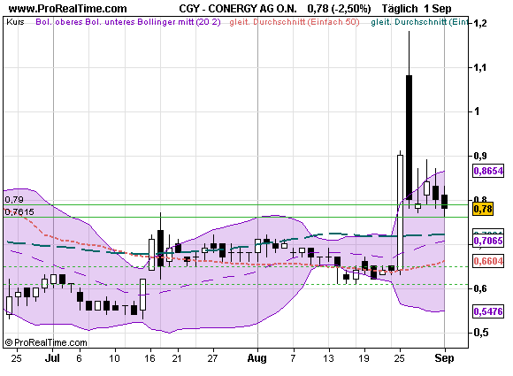Image resolution: width=513 pixels, height=376 pixels.
Task: Click the 16 date label on time axis
Action: point(149,358)
